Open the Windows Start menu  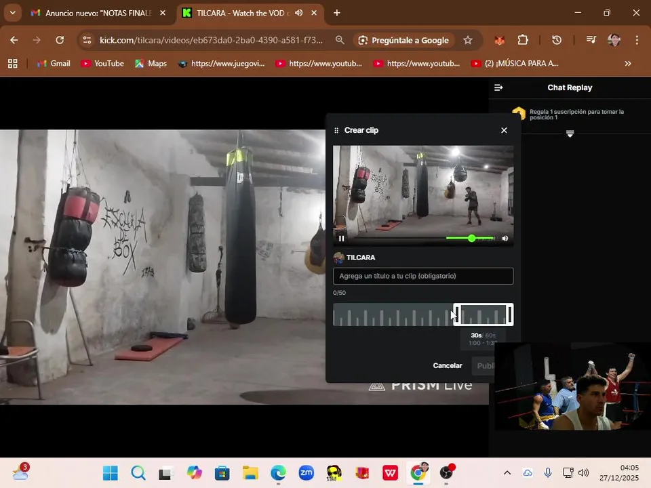tap(111, 472)
